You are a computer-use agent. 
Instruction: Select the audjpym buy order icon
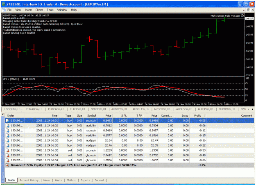pos(7,140)
